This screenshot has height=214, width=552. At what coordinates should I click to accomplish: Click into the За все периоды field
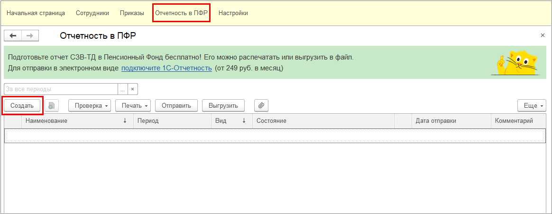click(61, 89)
